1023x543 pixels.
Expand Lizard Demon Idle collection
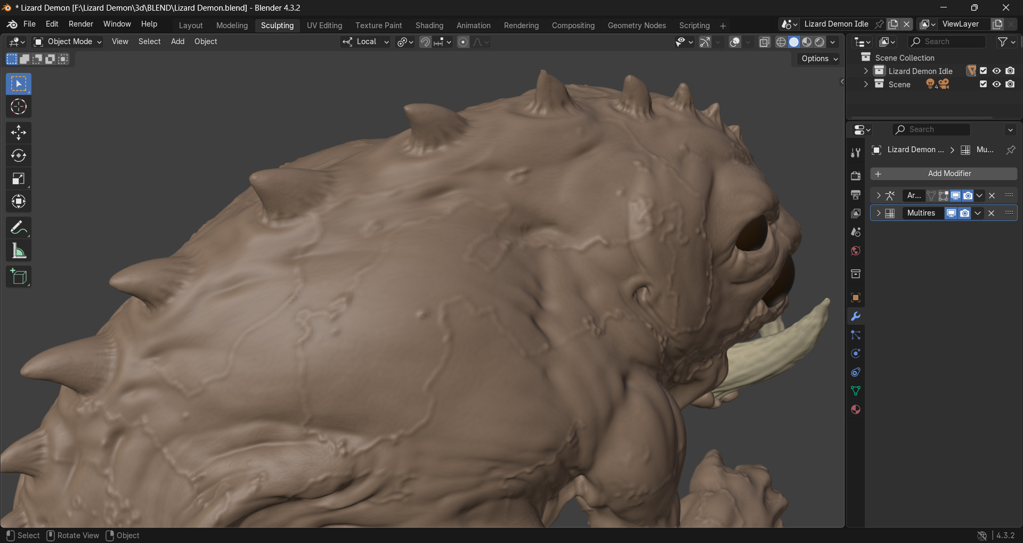[x=866, y=71]
